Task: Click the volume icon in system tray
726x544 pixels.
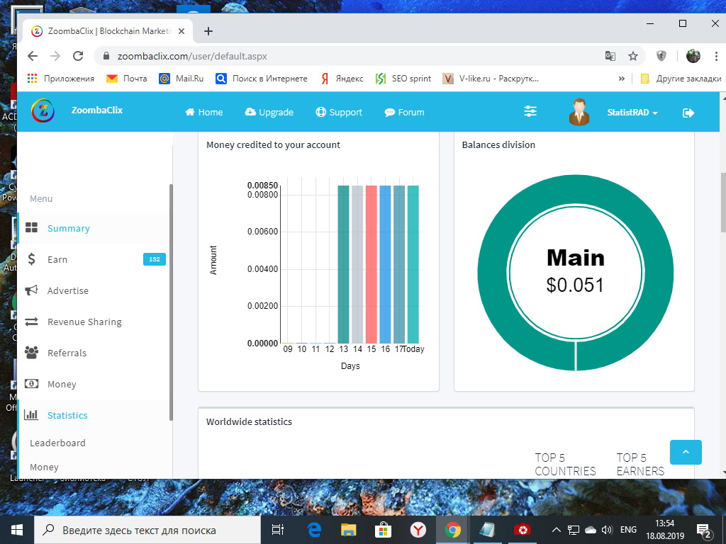Action: (x=607, y=530)
